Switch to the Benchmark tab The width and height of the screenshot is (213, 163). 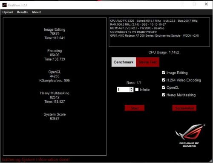click(124, 62)
